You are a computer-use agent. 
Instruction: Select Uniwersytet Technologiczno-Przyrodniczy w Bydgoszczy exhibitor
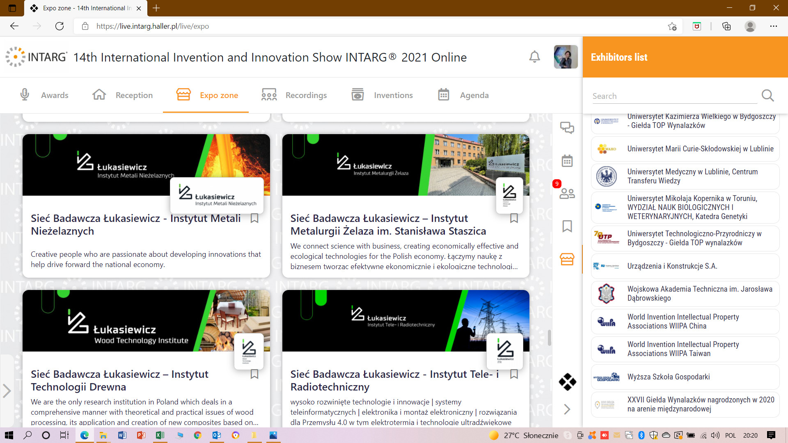tap(685, 238)
